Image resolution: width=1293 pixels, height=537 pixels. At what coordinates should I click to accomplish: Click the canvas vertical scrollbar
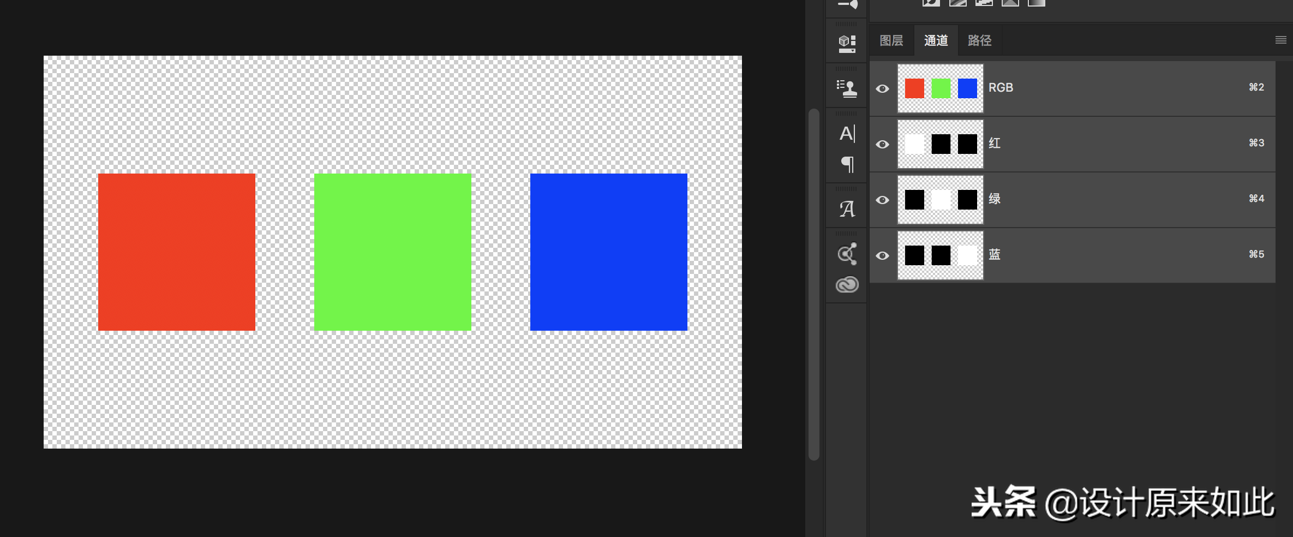pos(814,284)
